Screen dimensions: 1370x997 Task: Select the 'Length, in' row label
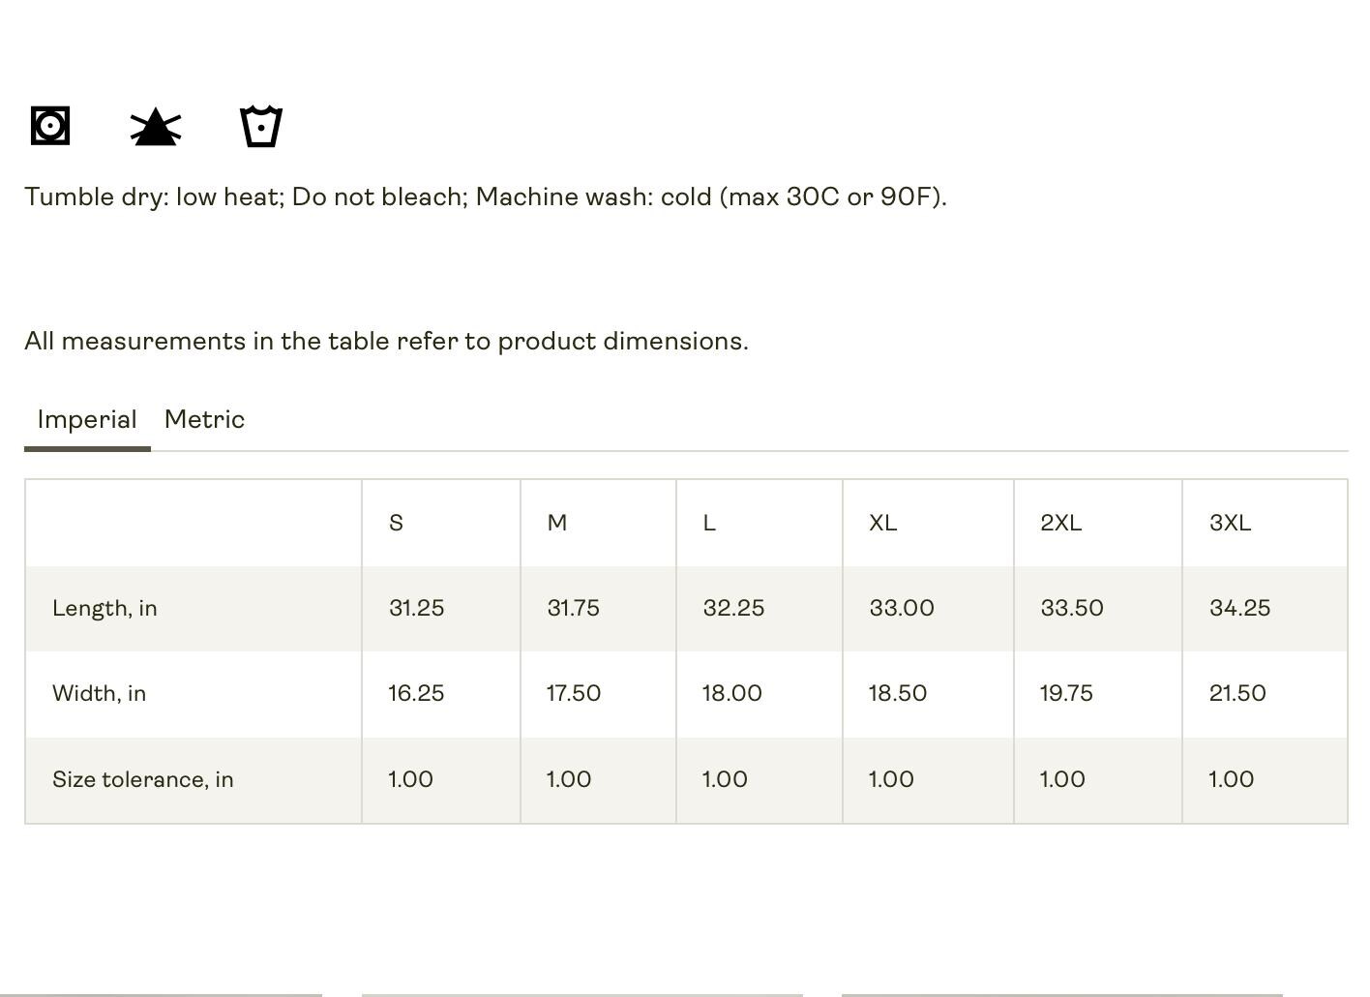tap(104, 608)
